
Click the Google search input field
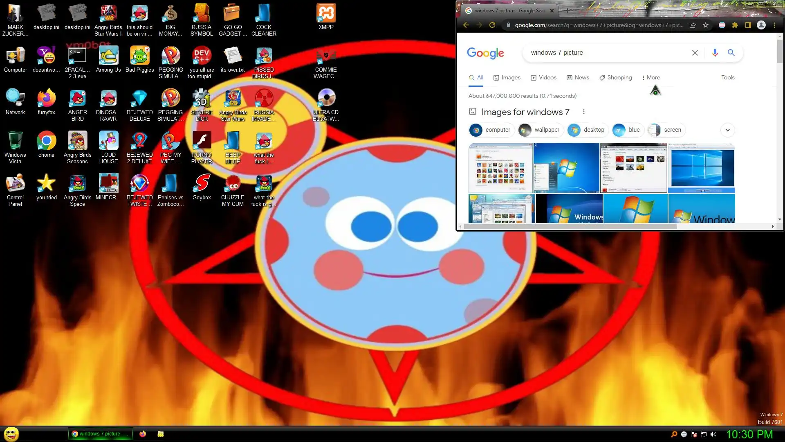pyautogui.click(x=605, y=53)
